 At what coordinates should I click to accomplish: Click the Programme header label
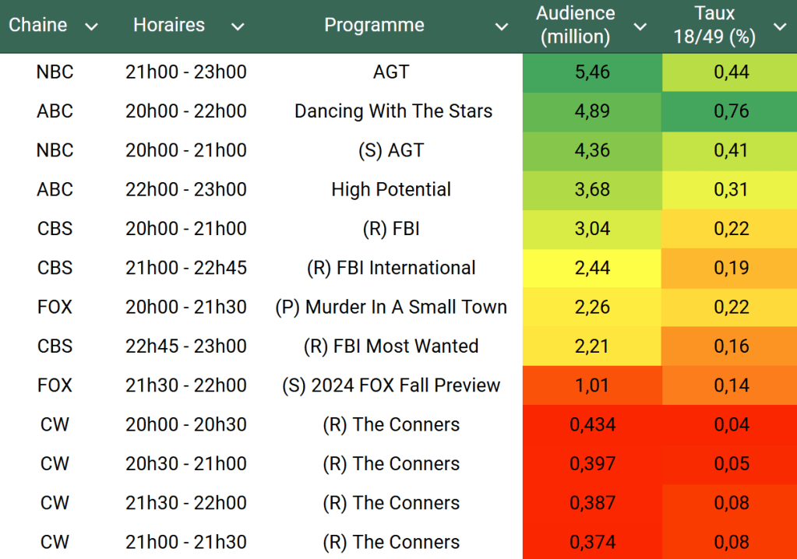374,25
